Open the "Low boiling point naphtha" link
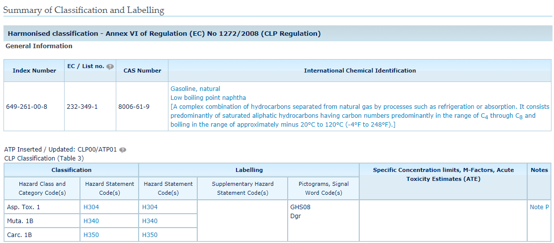Viewport: 554px width, 243px height. pos(208,98)
